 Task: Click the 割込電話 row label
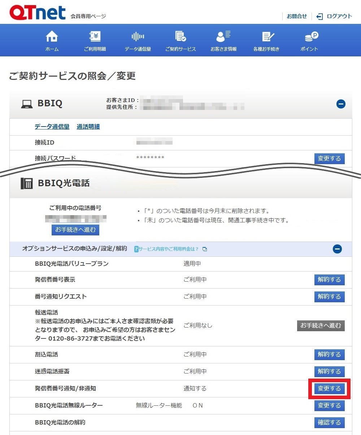[46, 354]
